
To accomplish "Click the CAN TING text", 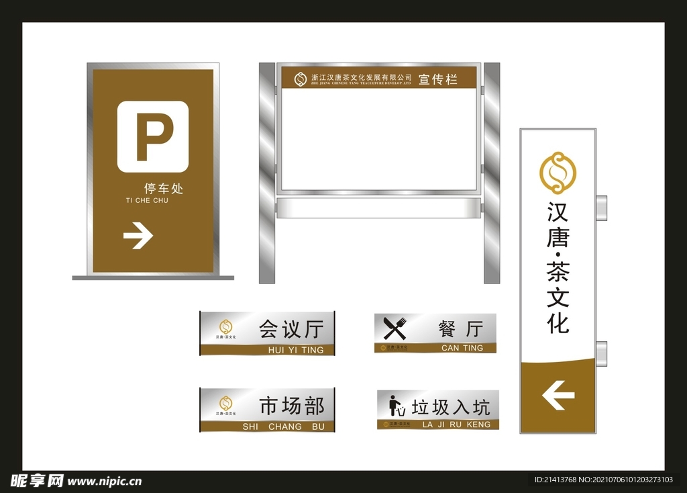I will tap(462, 348).
